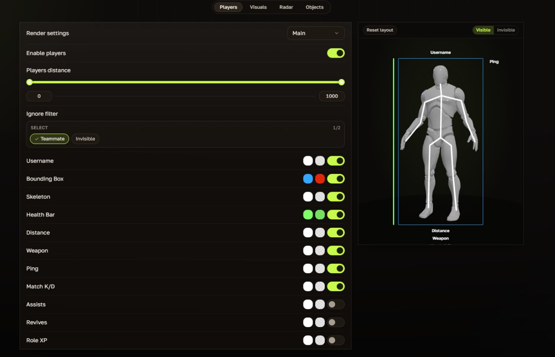Image resolution: width=555 pixels, height=357 pixels.
Task: Click the Reset layout button
Action: pos(380,30)
